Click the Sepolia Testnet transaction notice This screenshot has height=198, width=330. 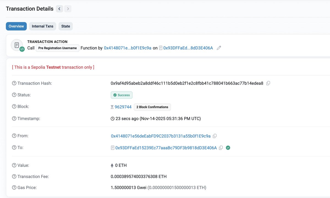53,67
